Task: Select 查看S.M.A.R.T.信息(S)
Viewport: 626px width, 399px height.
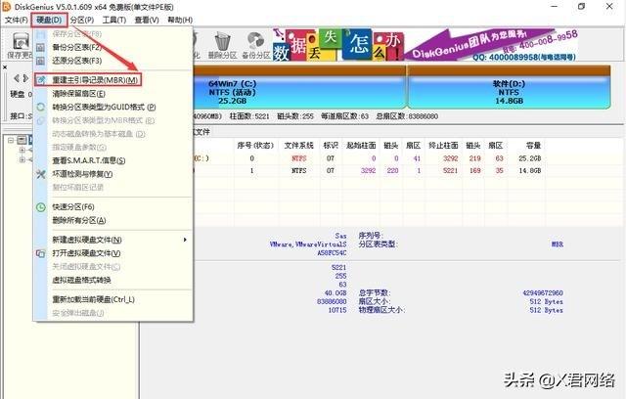Action: click(x=89, y=160)
